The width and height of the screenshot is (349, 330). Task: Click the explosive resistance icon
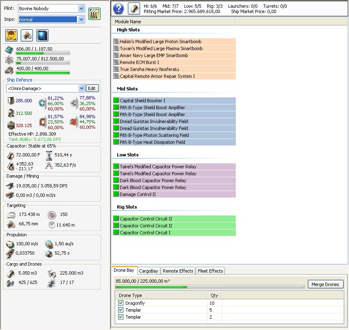coord(42,122)
